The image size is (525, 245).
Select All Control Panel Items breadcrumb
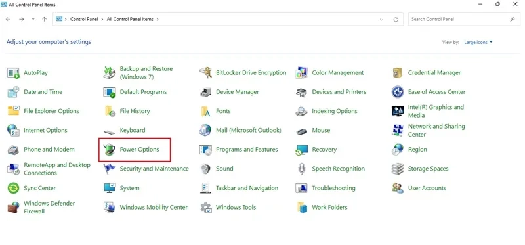pos(130,20)
